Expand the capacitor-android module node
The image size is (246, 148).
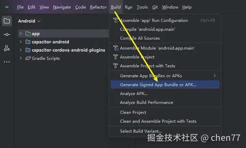21,42
